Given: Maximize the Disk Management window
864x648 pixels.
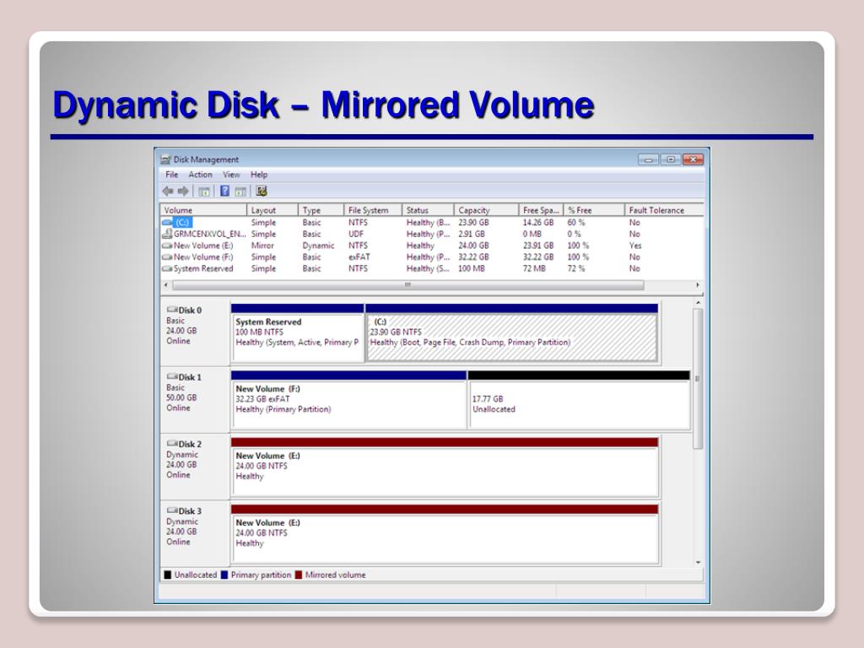Looking at the screenshot, I should [x=671, y=159].
